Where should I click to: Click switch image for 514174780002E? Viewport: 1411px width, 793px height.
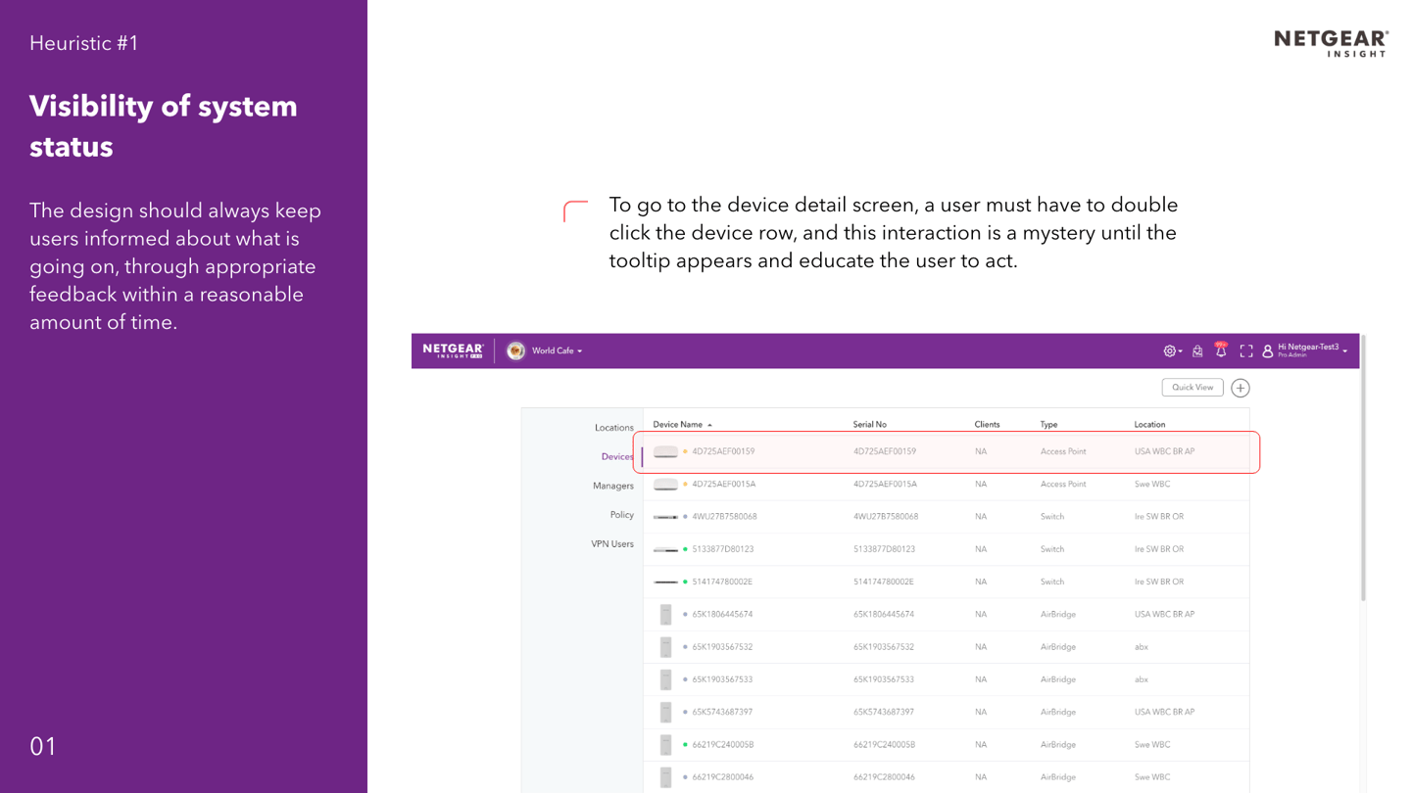[665, 582]
